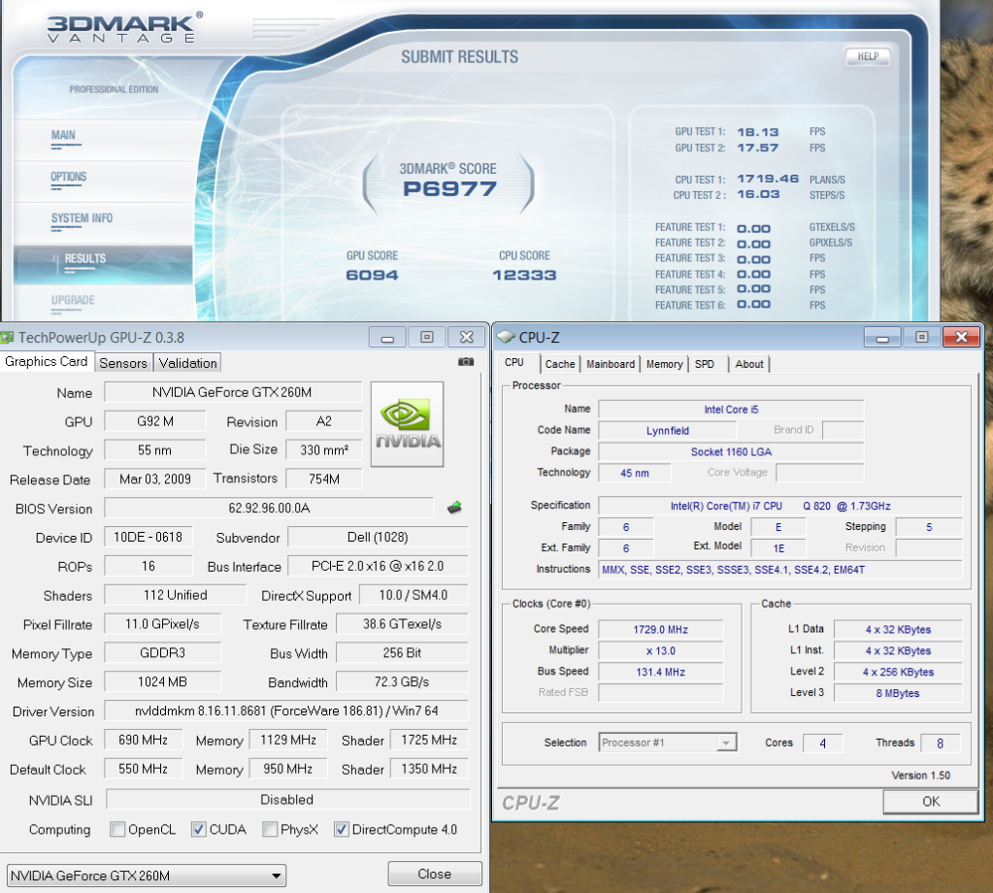Click the BIOS Version field value
This screenshot has height=893, width=993.
[x=269, y=508]
